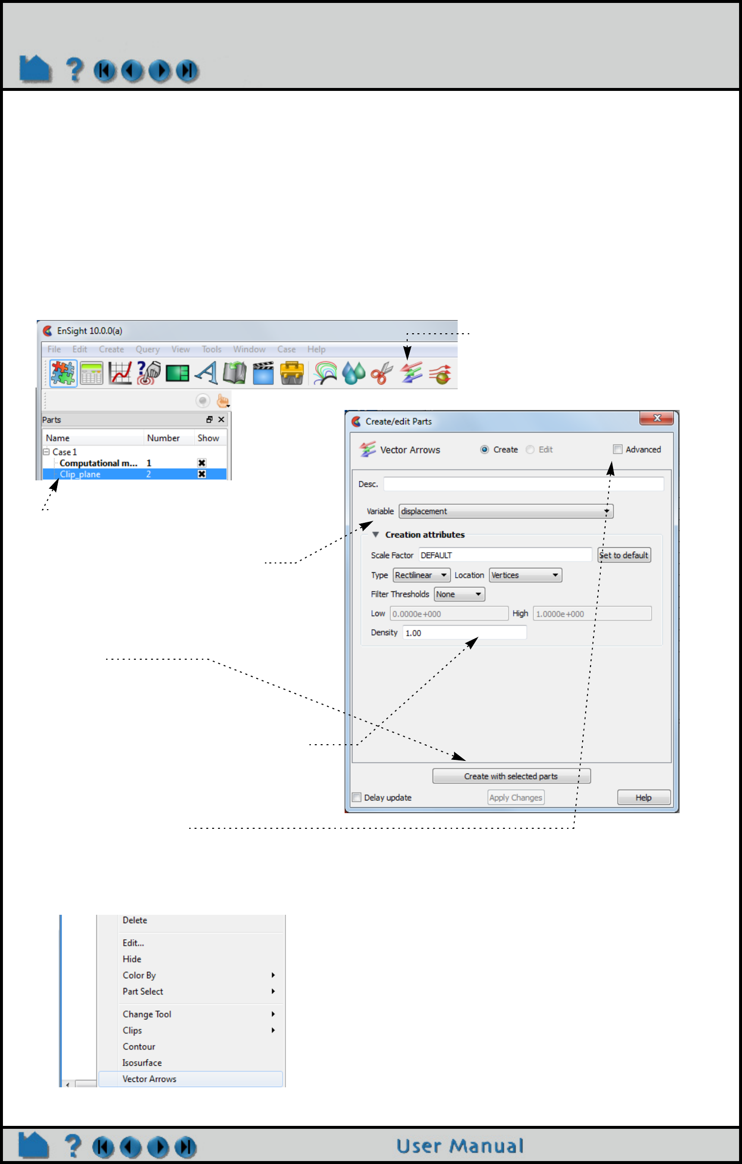
Task: Select the Isosurface water drops icon
Action: coord(354,373)
